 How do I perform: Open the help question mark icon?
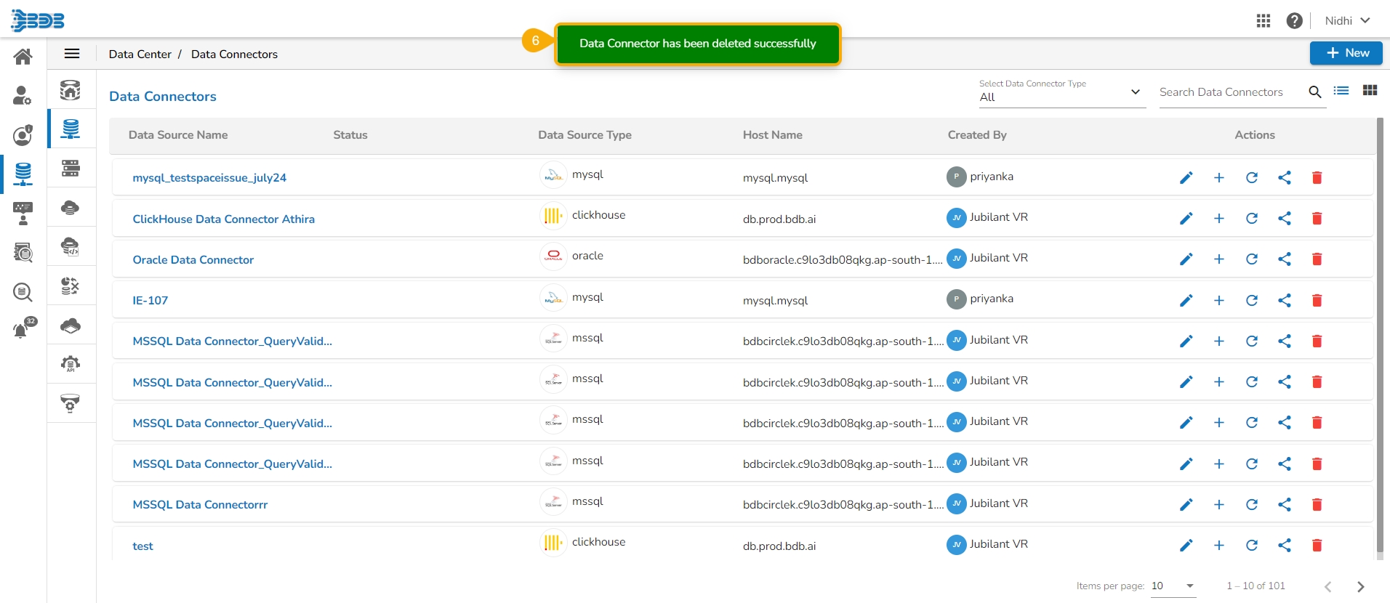click(x=1294, y=21)
